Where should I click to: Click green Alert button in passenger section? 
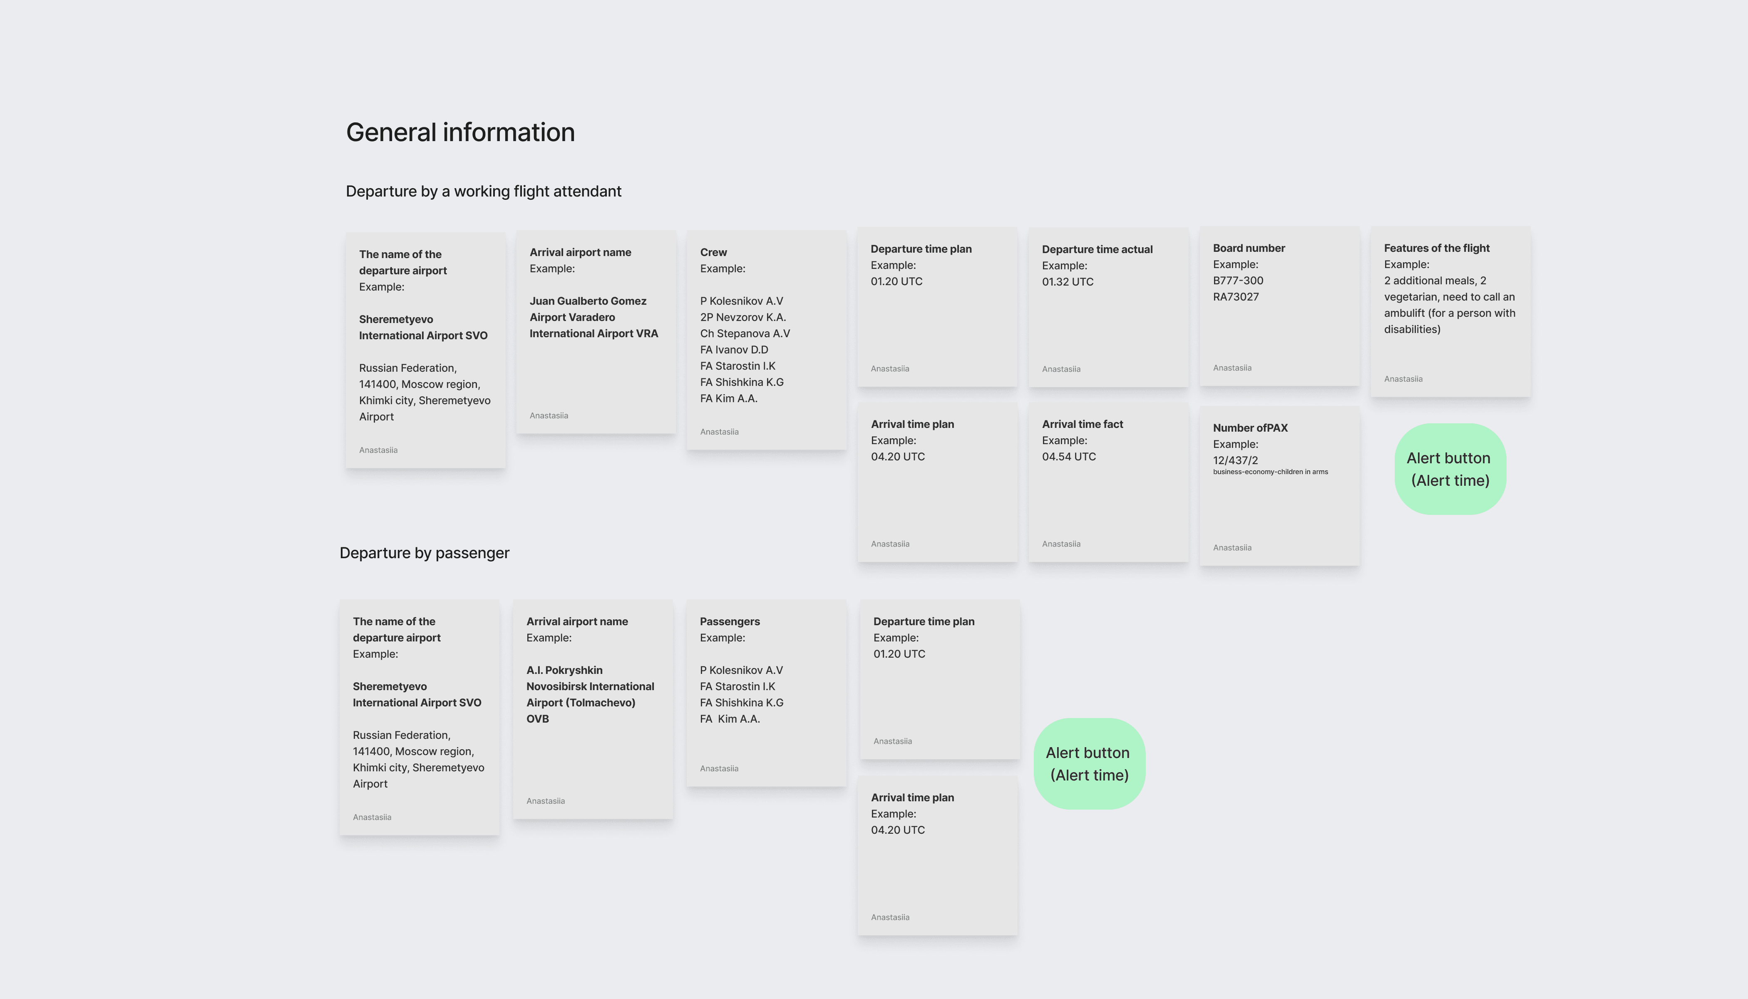pos(1089,764)
